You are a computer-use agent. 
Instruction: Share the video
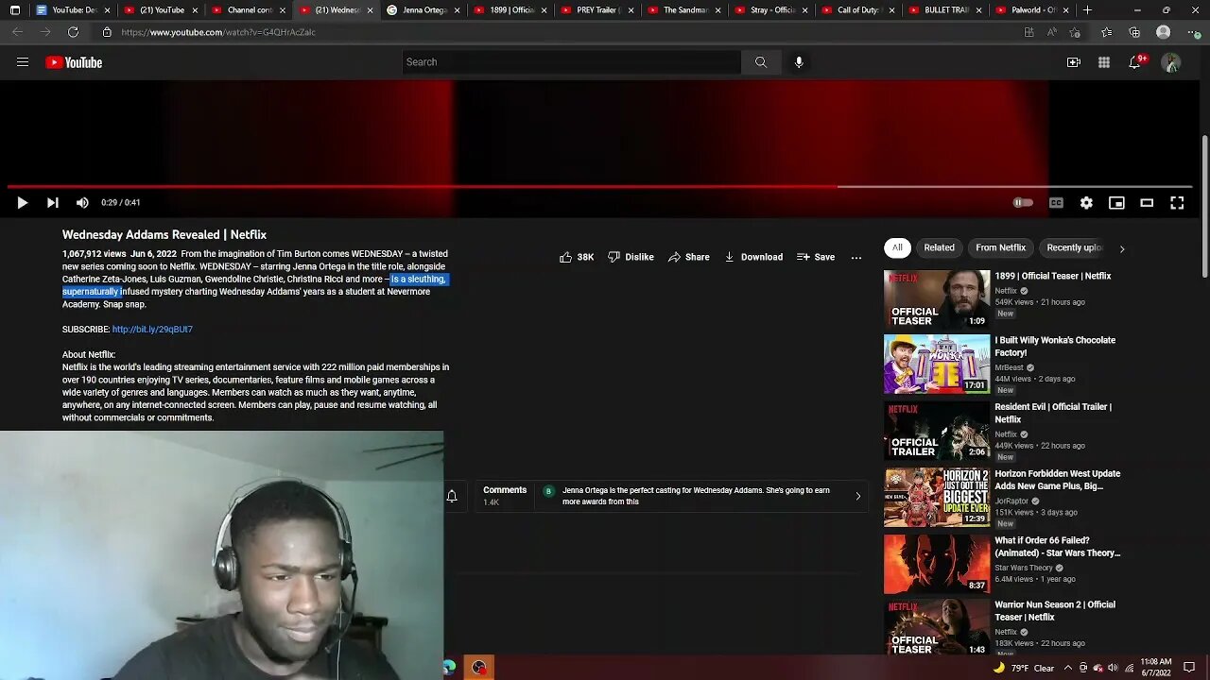tap(688, 257)
